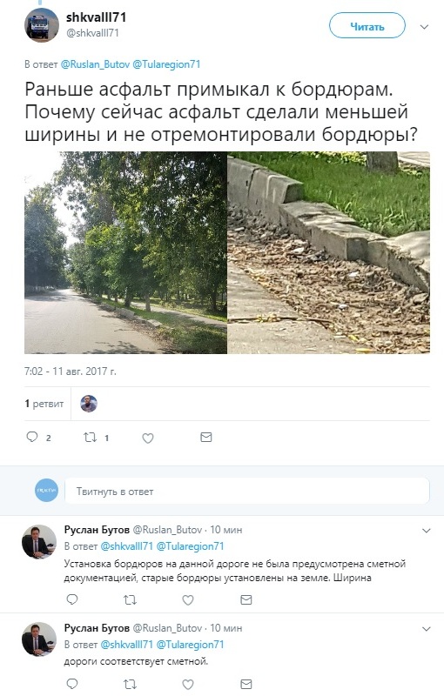Expand the options chevron on the second Руслан Бутов reply
This screenshot has height=696, width=444.
427,628
